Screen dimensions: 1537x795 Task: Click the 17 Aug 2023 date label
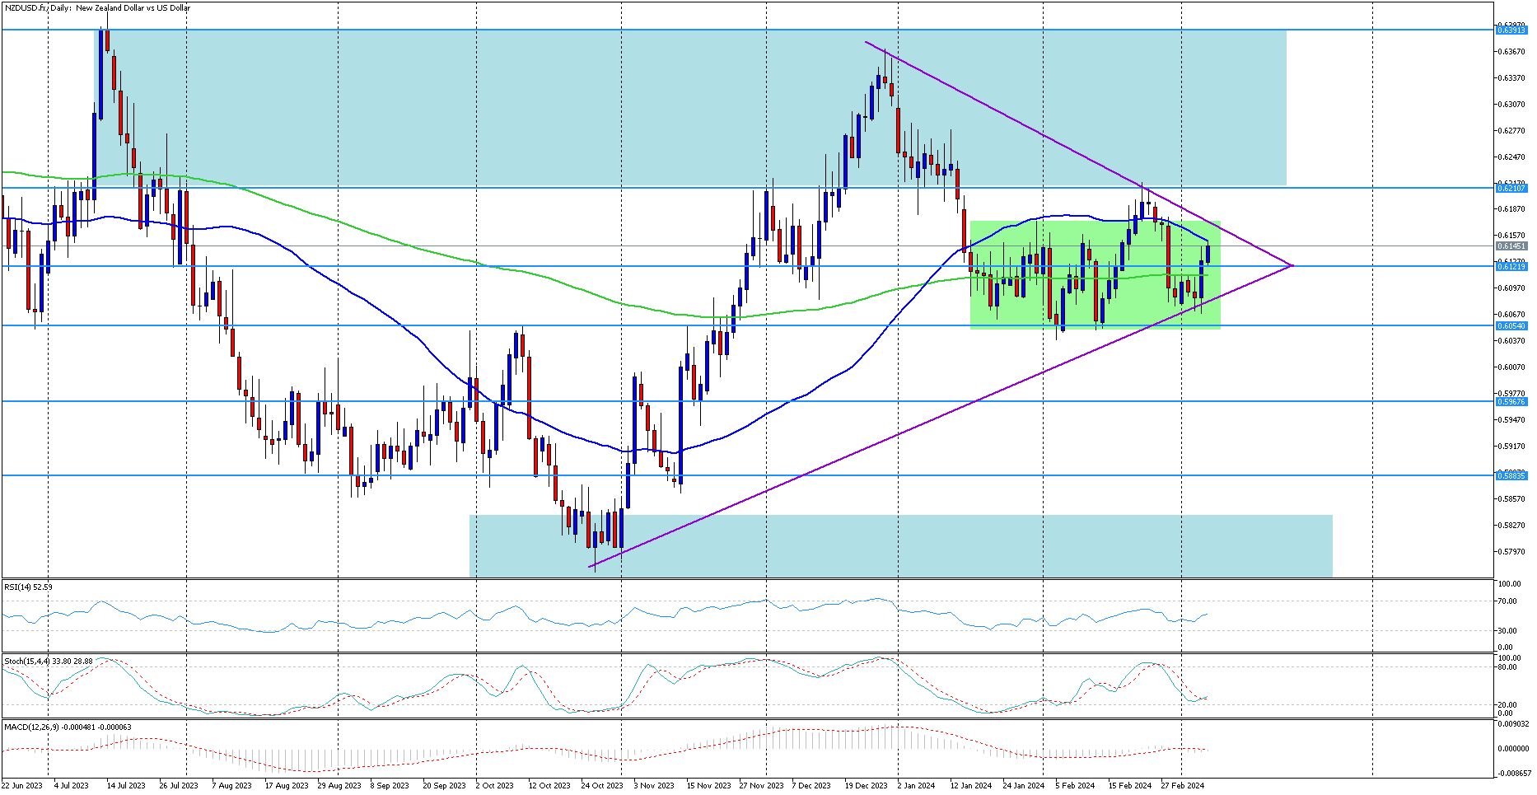tap(287, 786)
